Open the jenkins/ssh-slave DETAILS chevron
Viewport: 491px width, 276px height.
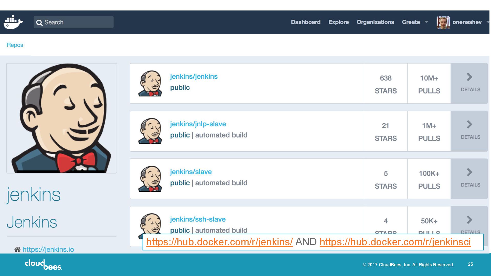click(469, 220)
